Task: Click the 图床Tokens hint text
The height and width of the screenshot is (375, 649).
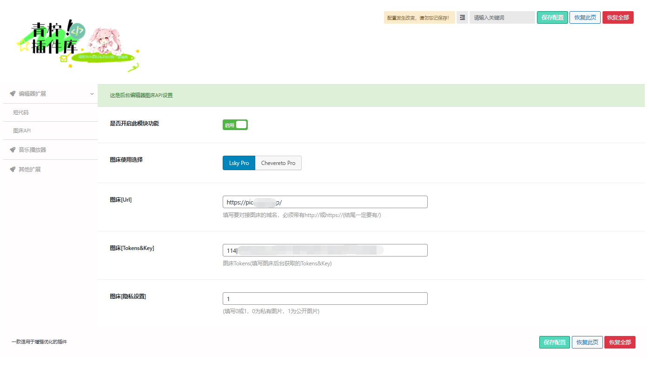Action: 277,263
